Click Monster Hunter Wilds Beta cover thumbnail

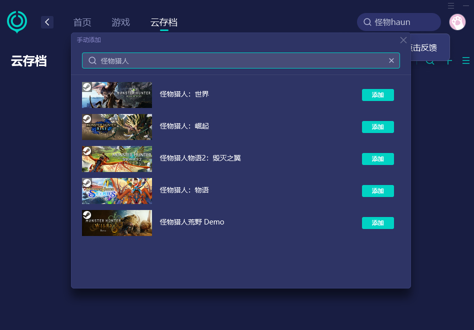117,223
